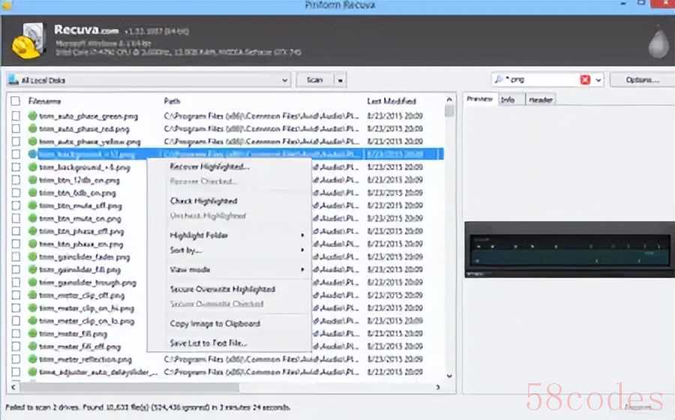Switch to the Preview tab
Screen dimensions: 675x420
tap(479, 99)
